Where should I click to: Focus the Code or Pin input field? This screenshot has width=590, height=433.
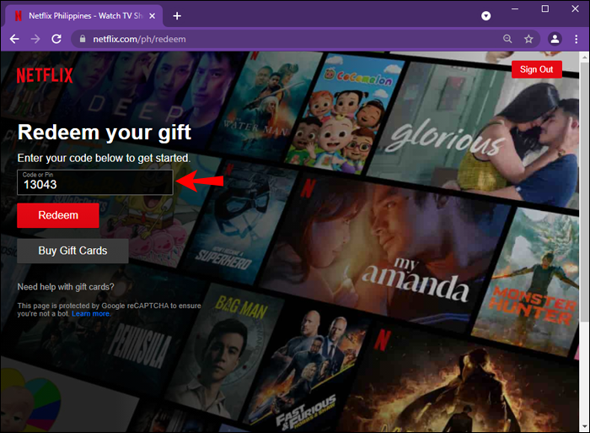pos(94,182)
